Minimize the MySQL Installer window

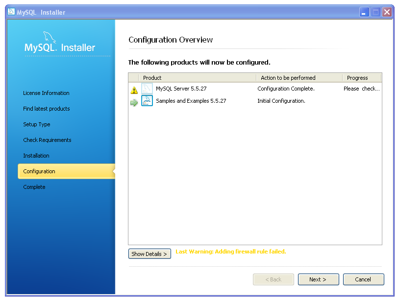click(364, 12)
